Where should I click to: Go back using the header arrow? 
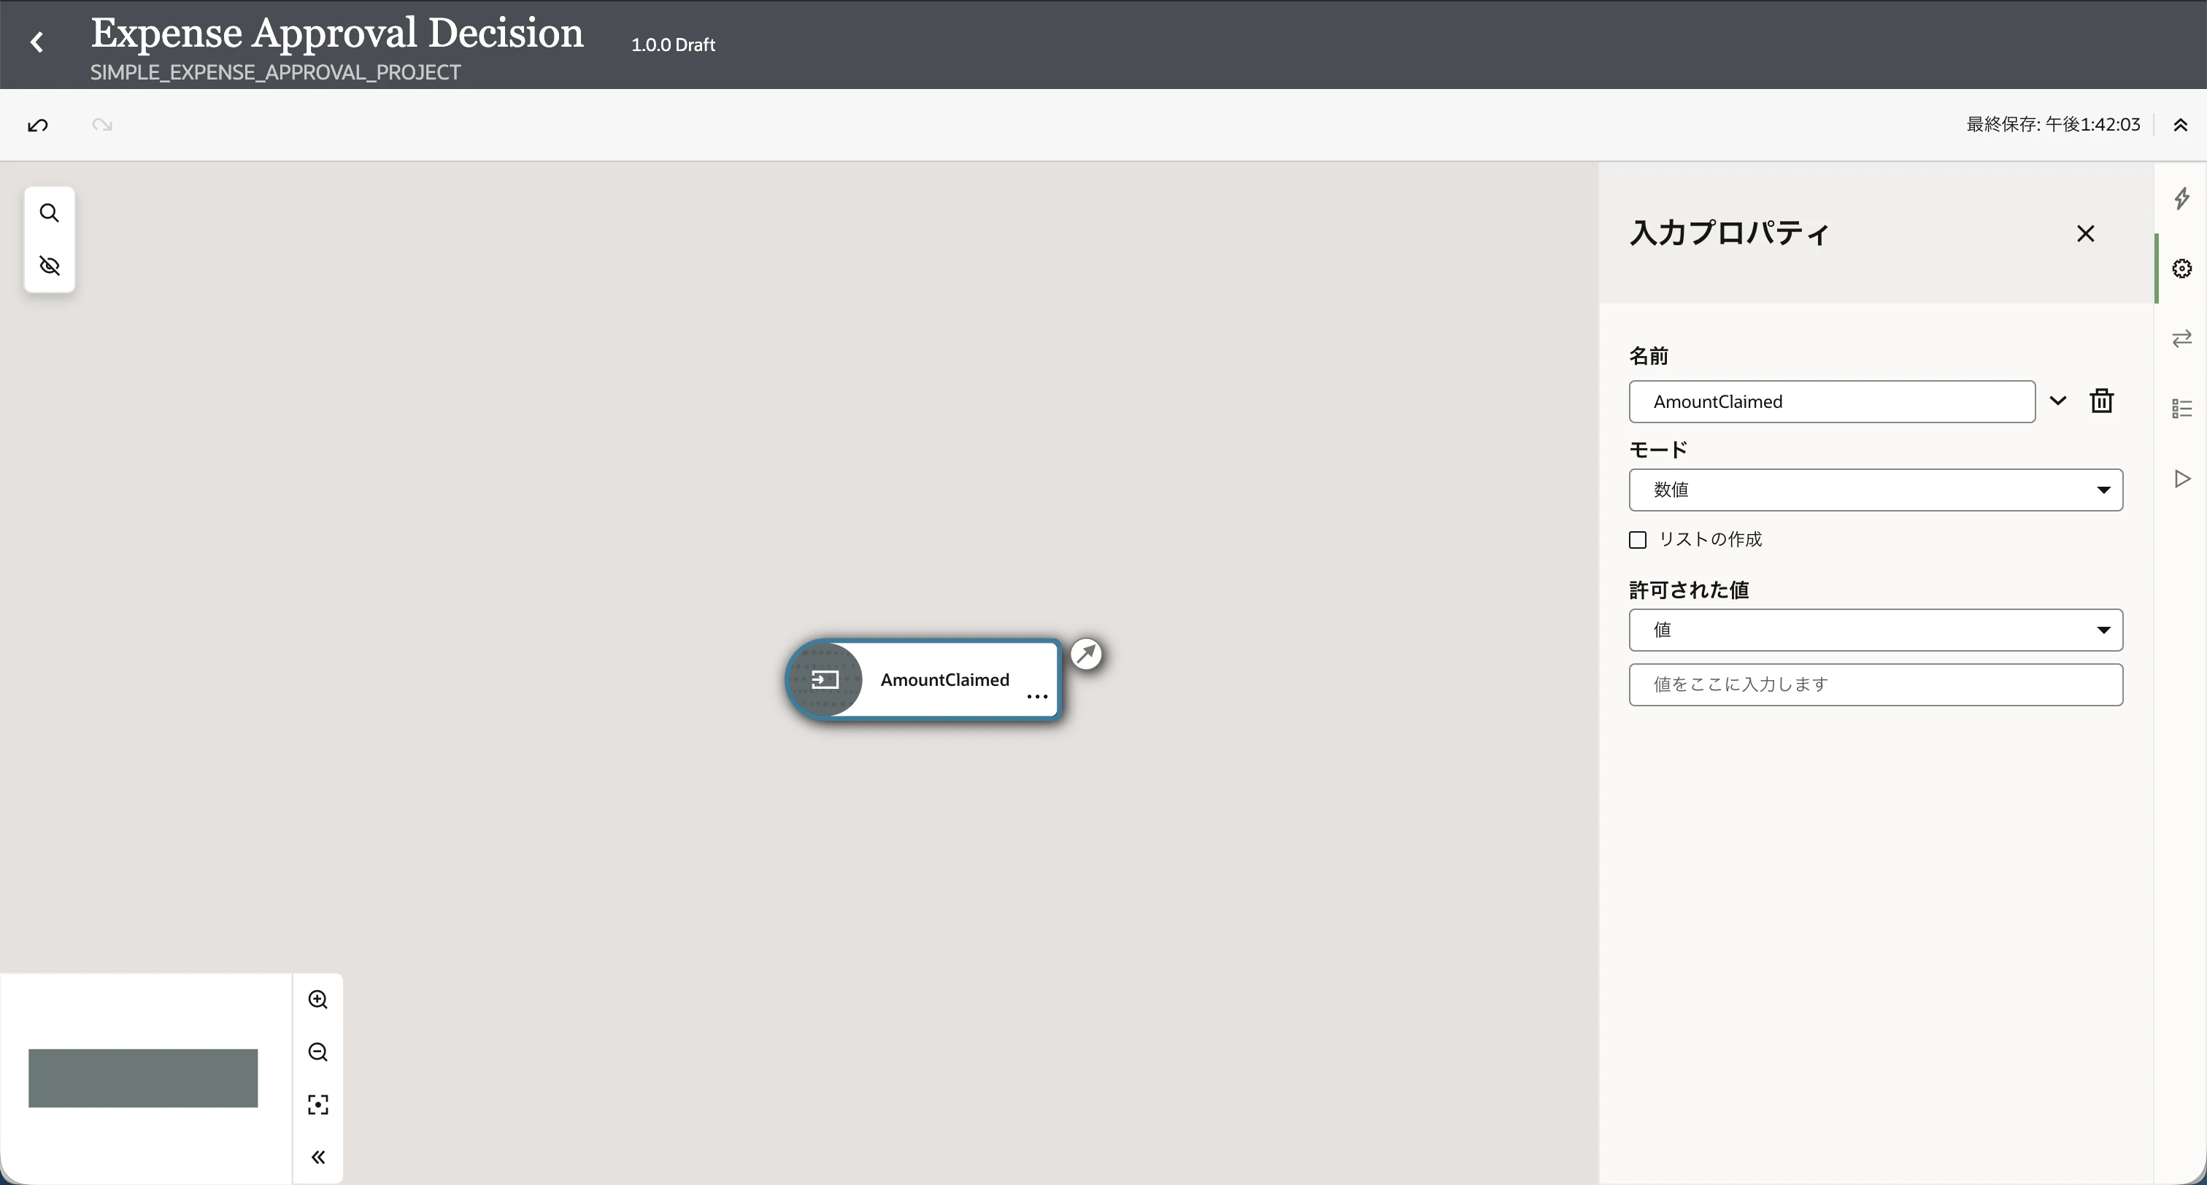36,42
